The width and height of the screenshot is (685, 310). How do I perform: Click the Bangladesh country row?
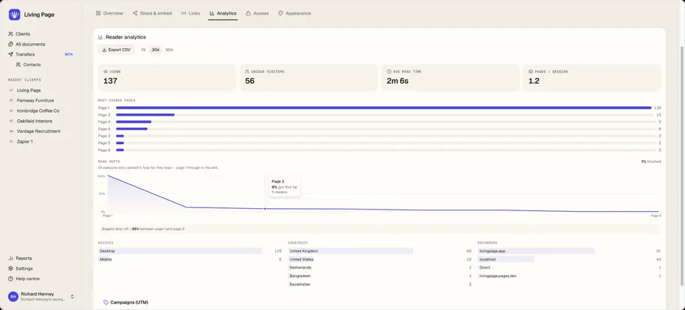click(380, 276)
